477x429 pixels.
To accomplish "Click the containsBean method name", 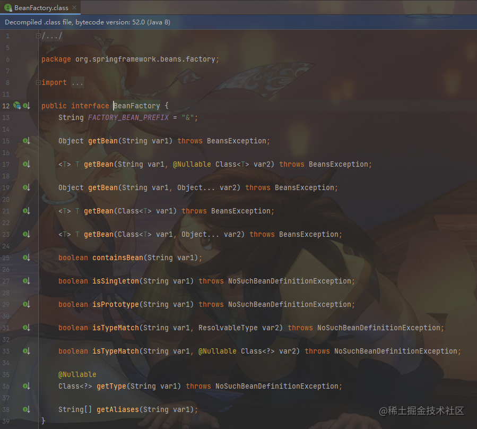I will (118, 258).
